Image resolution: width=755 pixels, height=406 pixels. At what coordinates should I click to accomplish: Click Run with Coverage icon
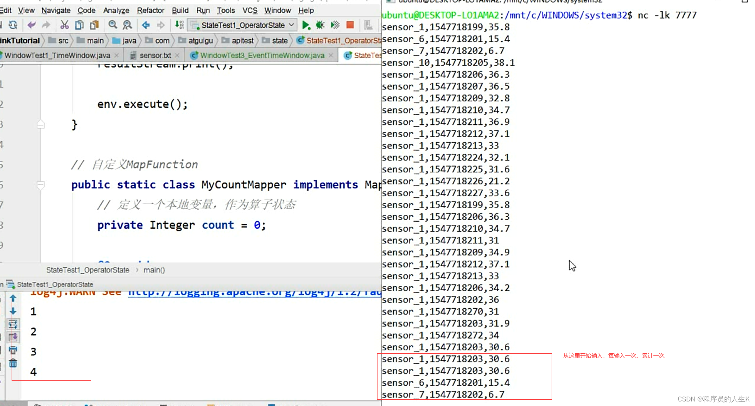(335, 25)
